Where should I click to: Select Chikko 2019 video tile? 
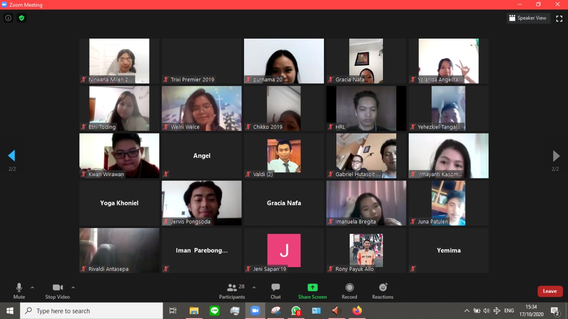(284, 108)
